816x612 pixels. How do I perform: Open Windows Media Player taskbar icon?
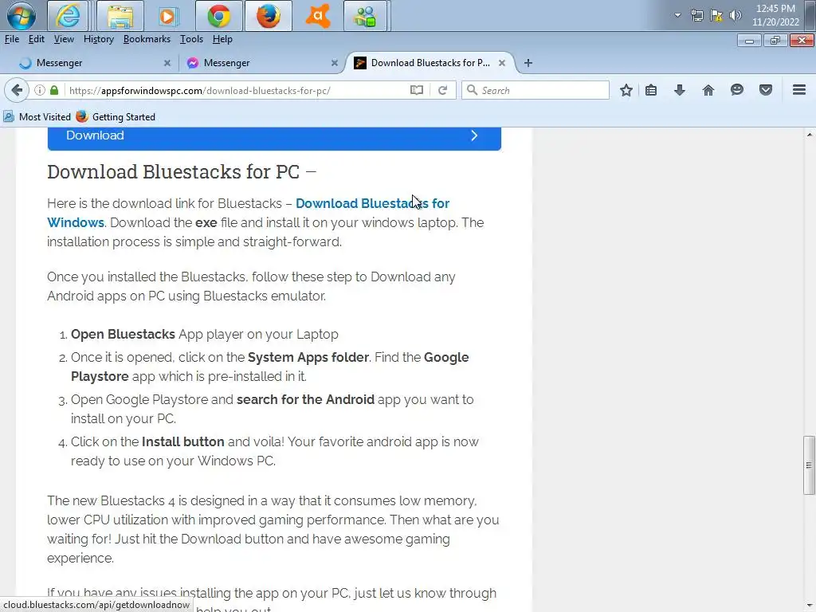(167, 16)
